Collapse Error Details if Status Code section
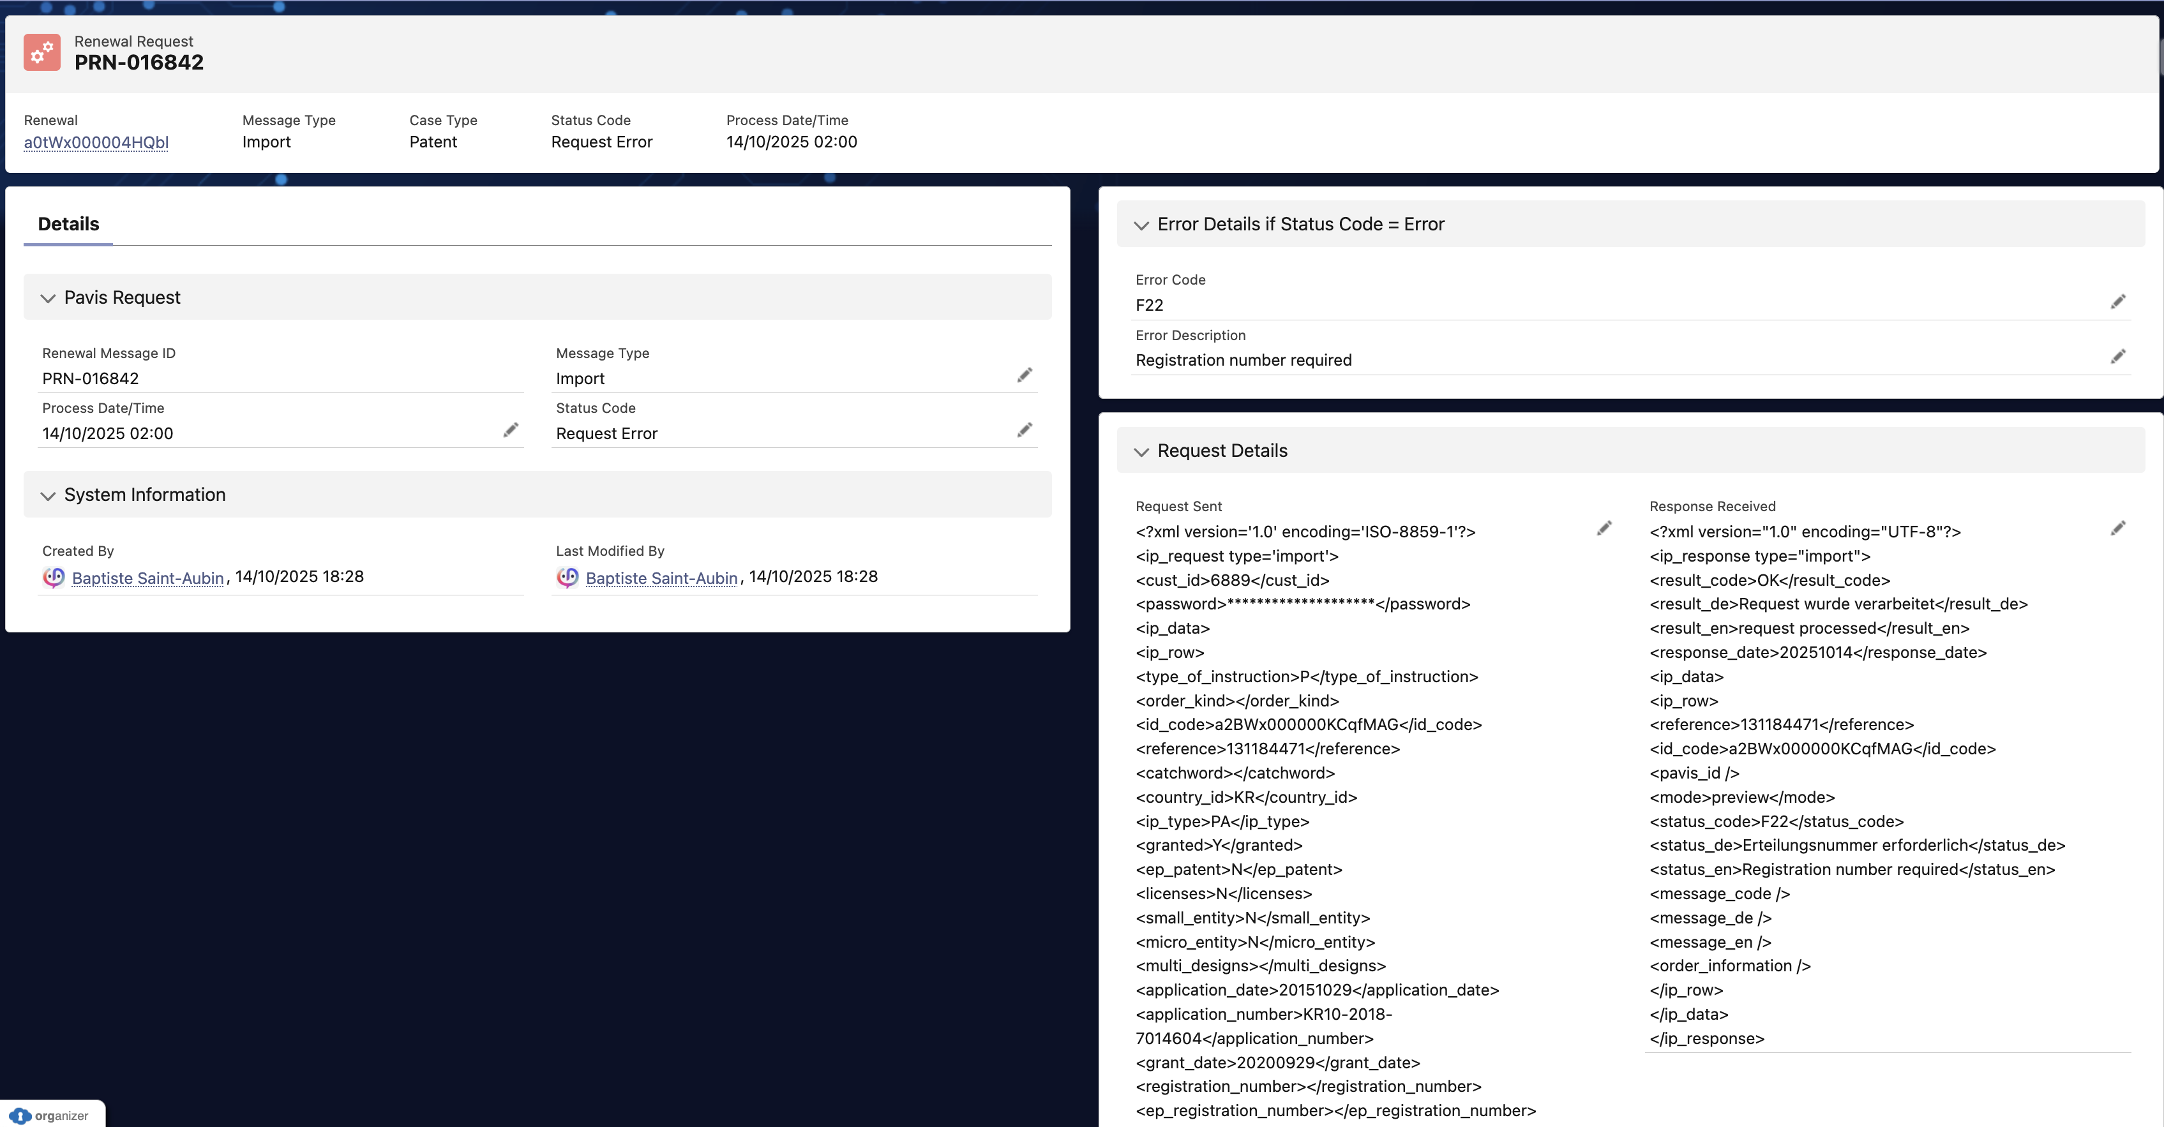Screen dimensions: 2164x1127 point(1141,225)
